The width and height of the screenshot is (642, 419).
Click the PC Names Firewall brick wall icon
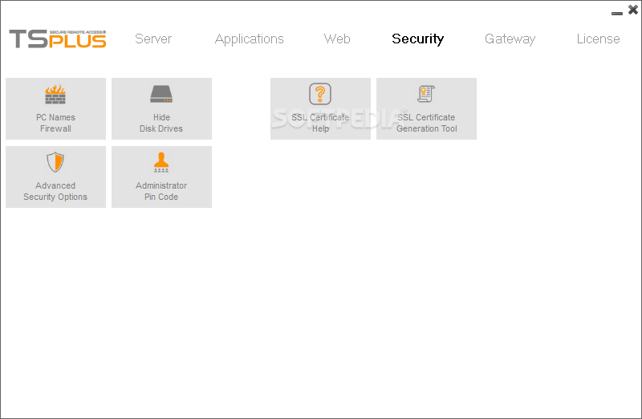pyautogui.click(x=55, y=95)
